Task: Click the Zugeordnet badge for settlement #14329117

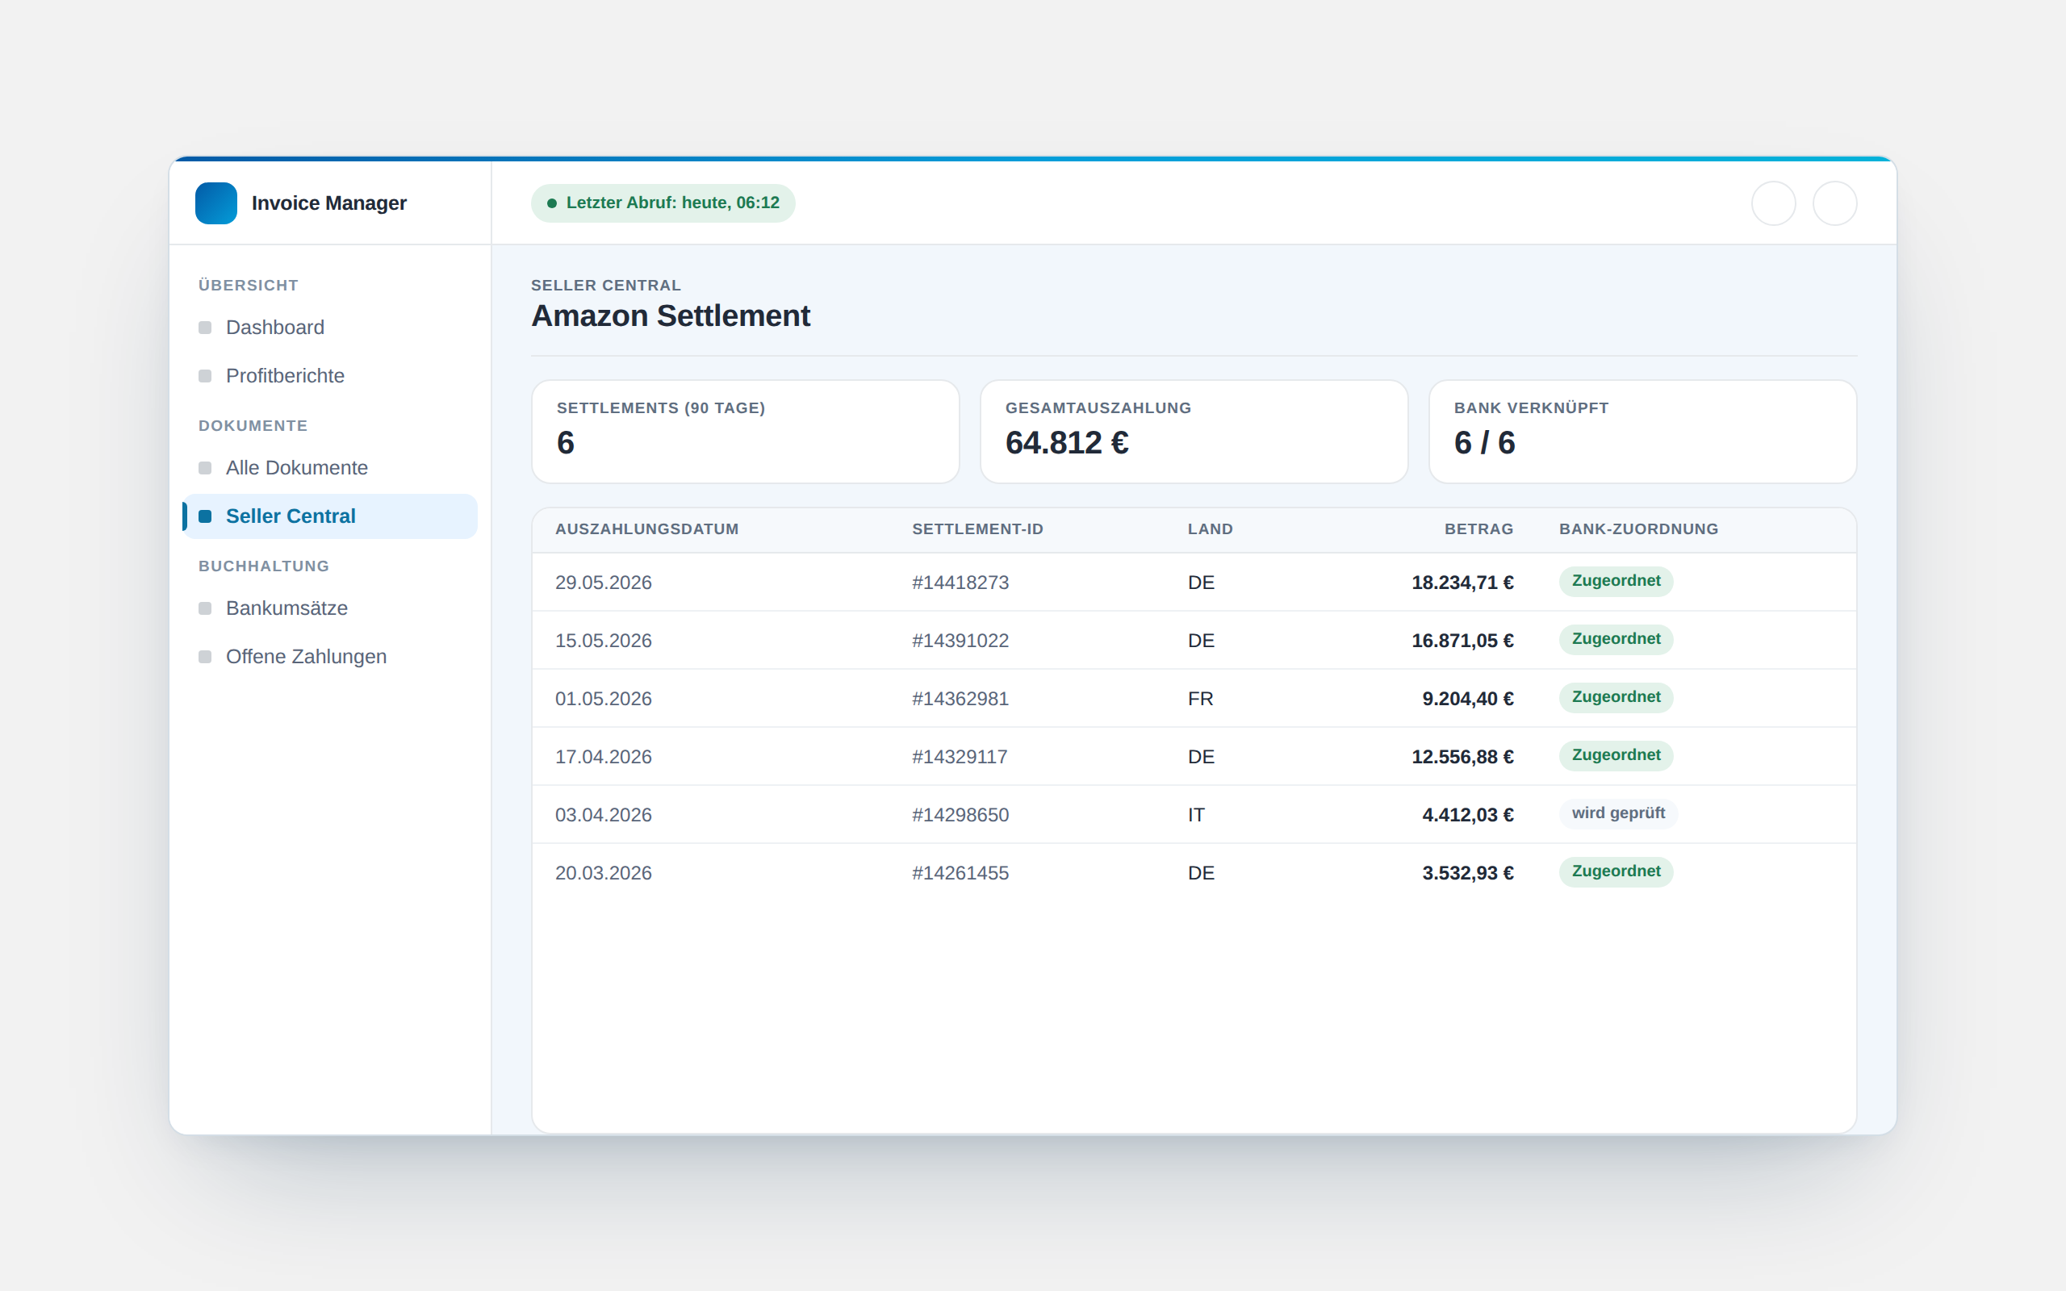Action: 1616,756
